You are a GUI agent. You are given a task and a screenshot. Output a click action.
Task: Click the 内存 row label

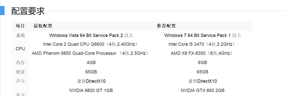pos(20,63)
